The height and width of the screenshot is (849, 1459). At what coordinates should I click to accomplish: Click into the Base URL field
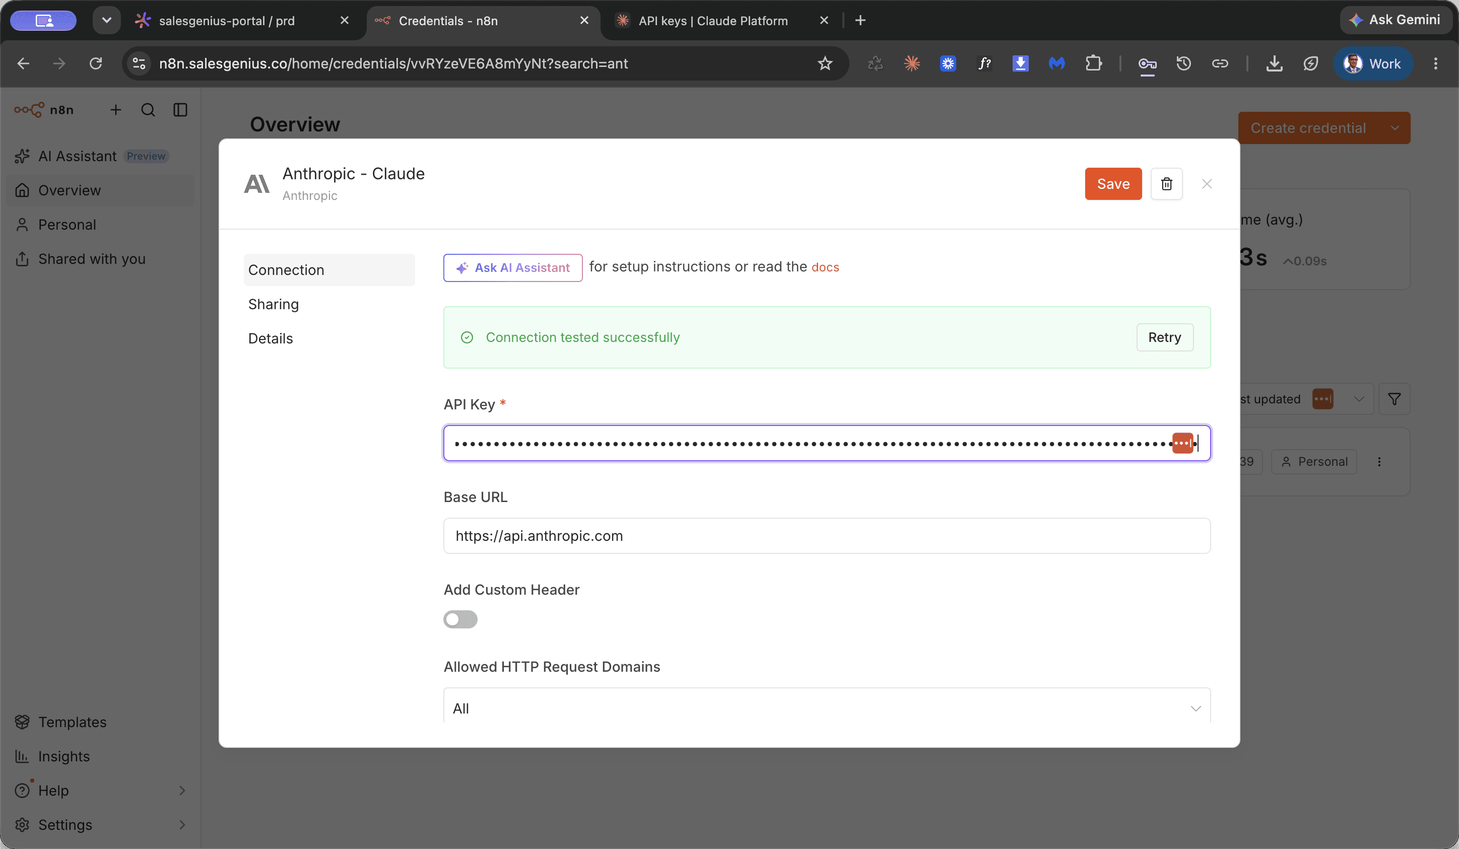pyautogui.click(x=827, y=535)
